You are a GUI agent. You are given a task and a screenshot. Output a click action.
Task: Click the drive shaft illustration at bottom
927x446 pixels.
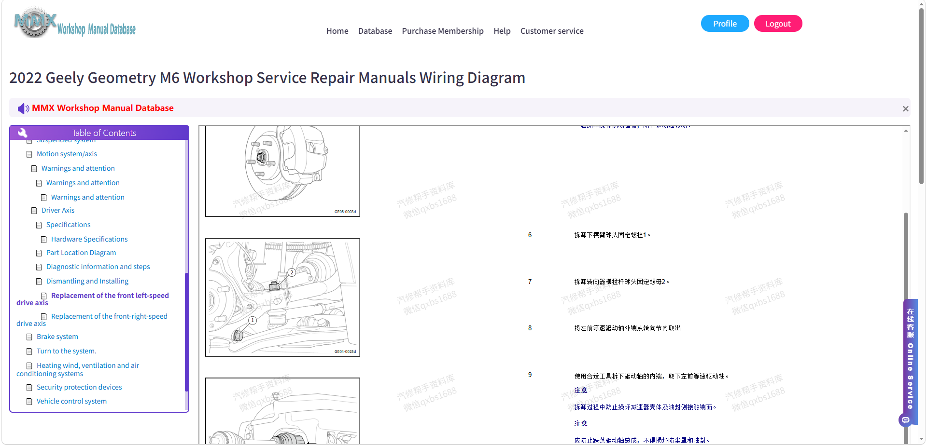tap(282, 411)
